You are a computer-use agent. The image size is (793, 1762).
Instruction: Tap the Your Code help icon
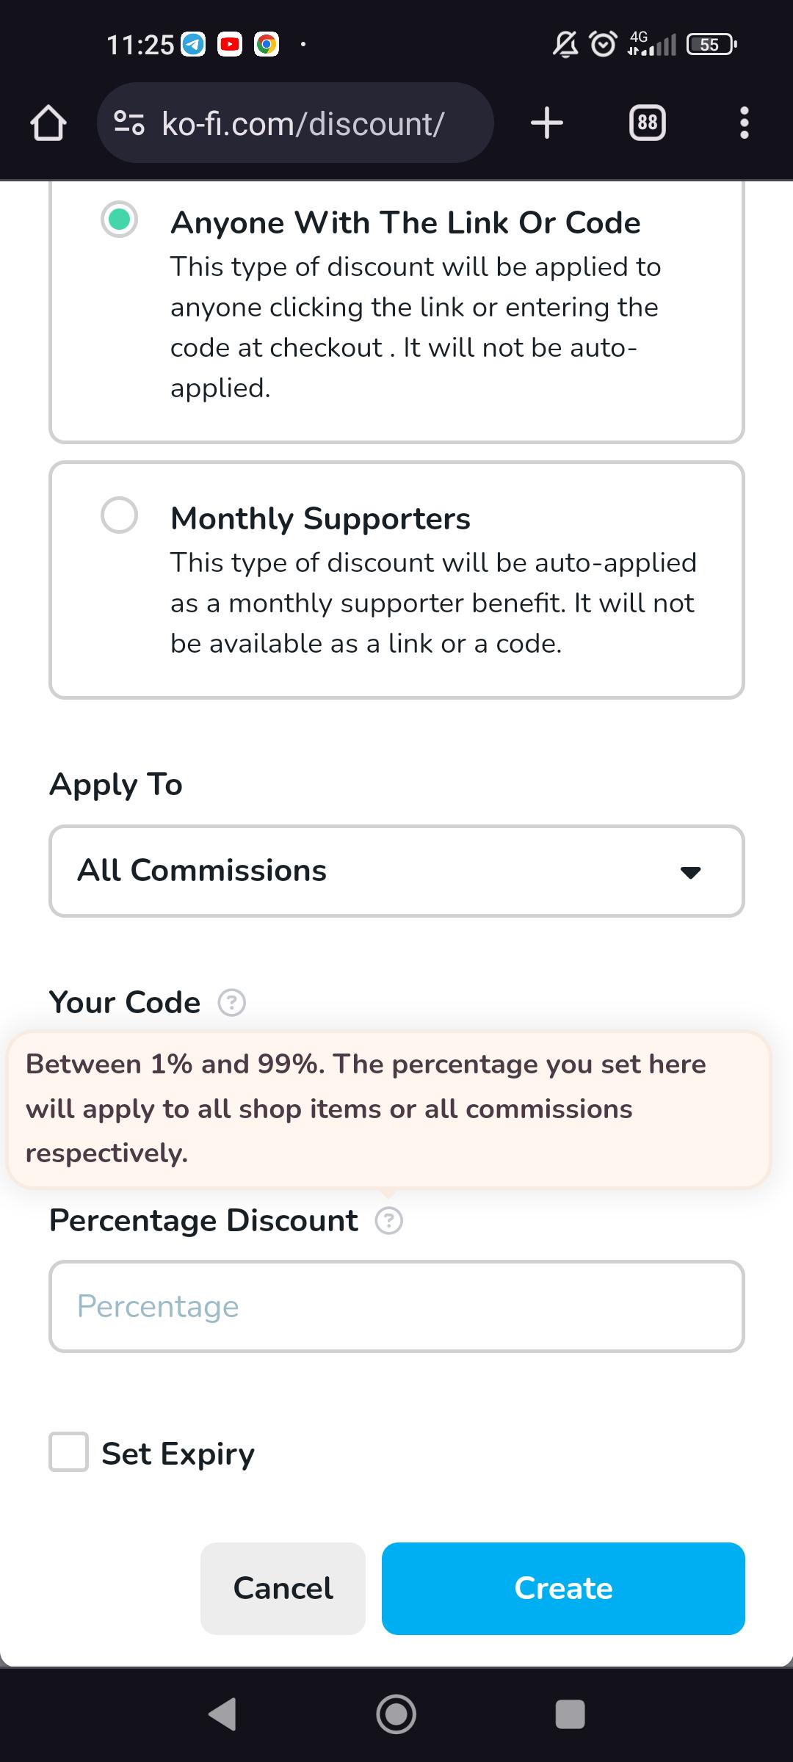(x=232, y=1002)
